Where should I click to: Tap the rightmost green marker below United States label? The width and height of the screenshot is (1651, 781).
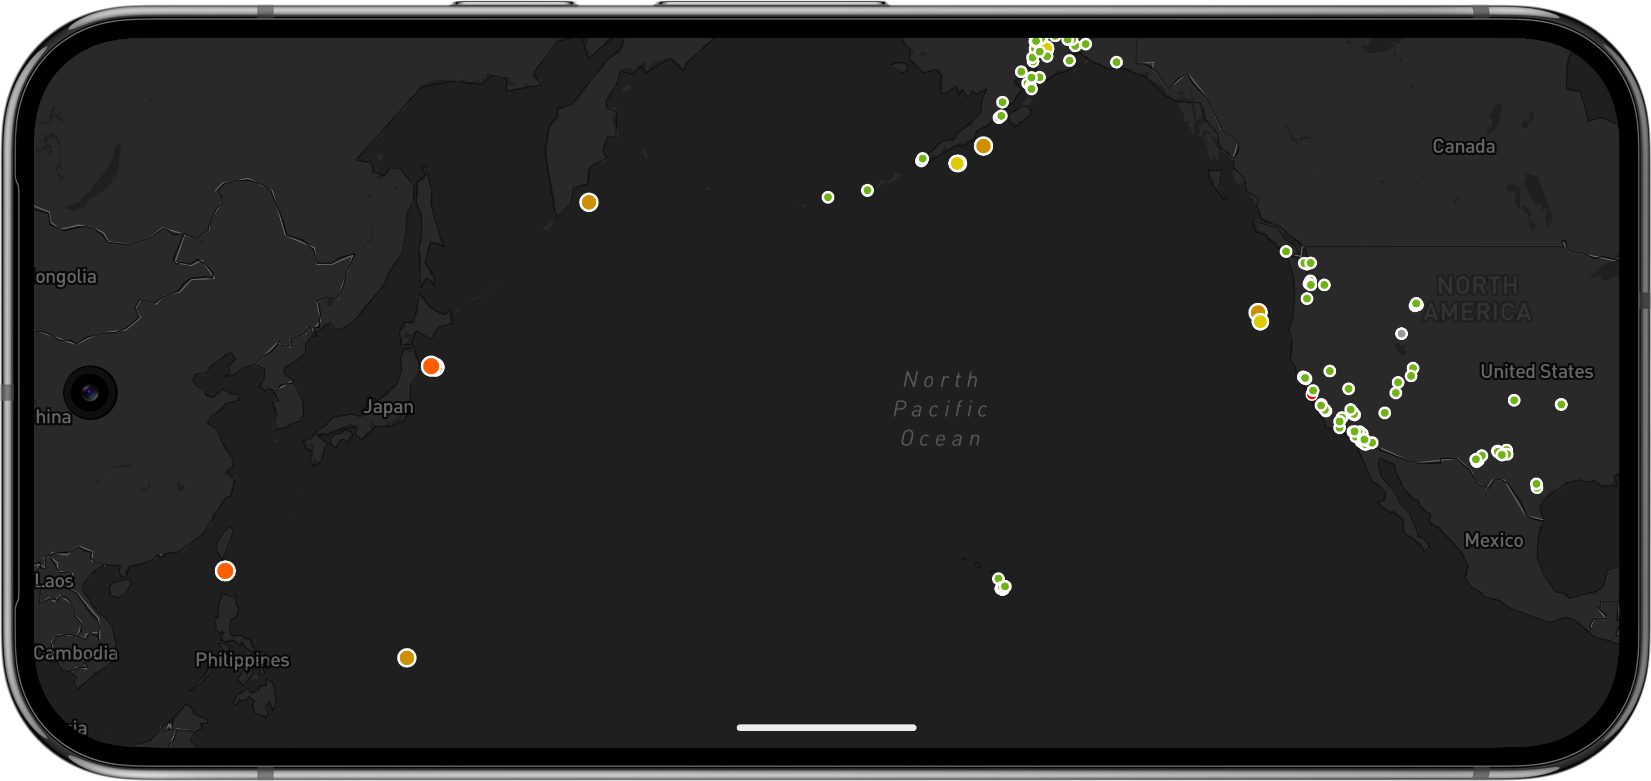click(x=1561, y=404)
